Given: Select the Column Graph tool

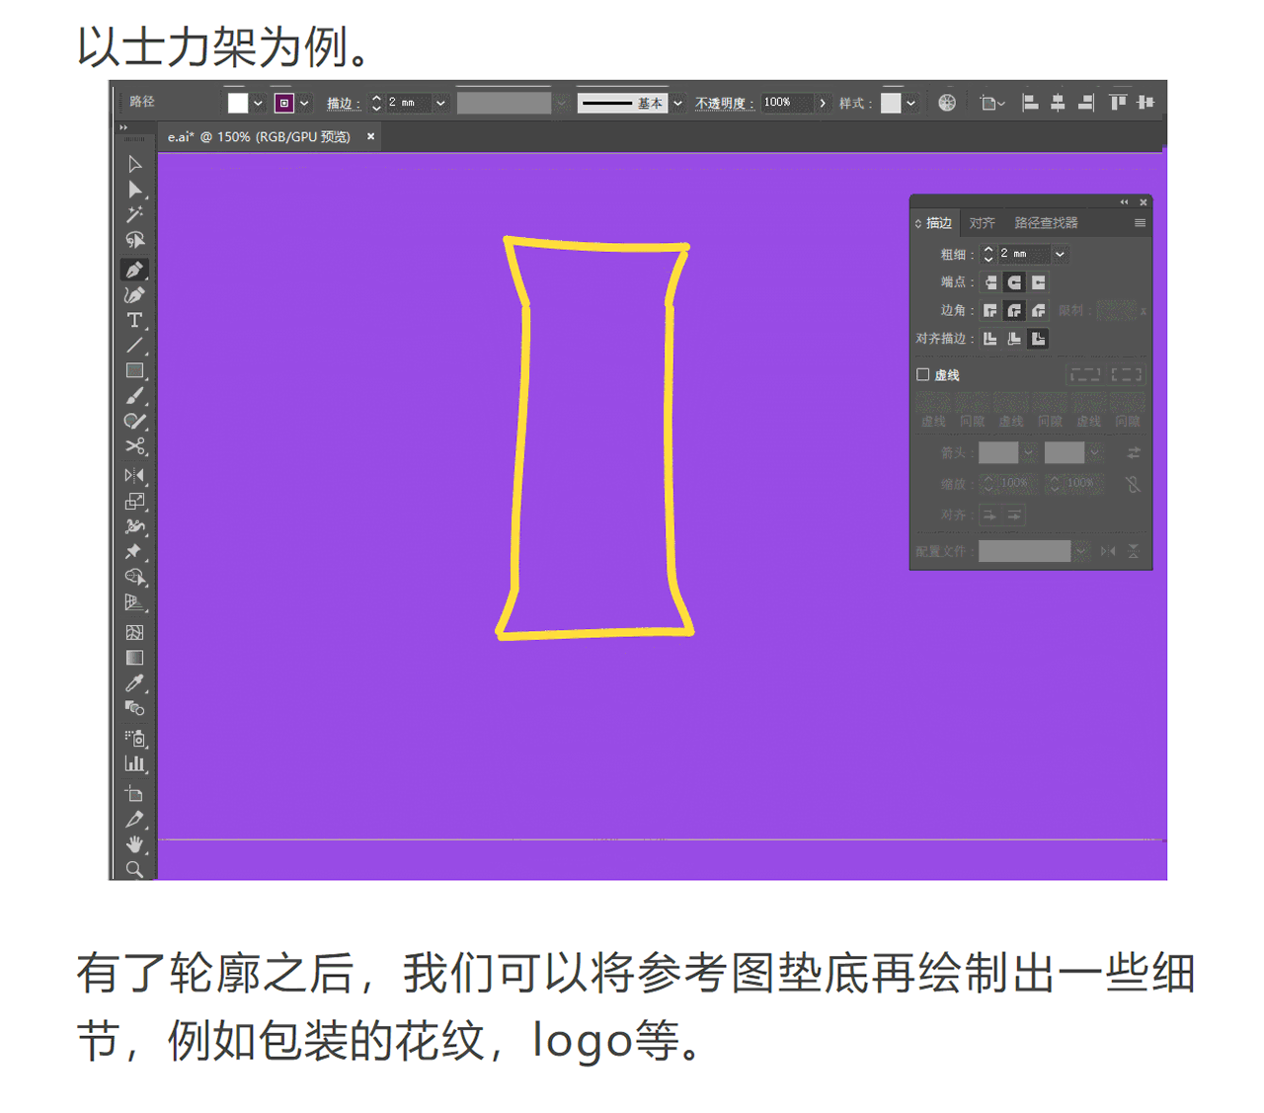Looking at the screenshot, I should [x=135, y=763].
